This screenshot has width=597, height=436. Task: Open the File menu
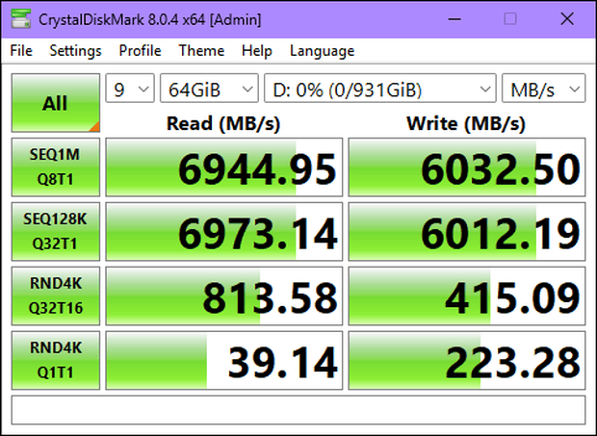pos(21,51)
